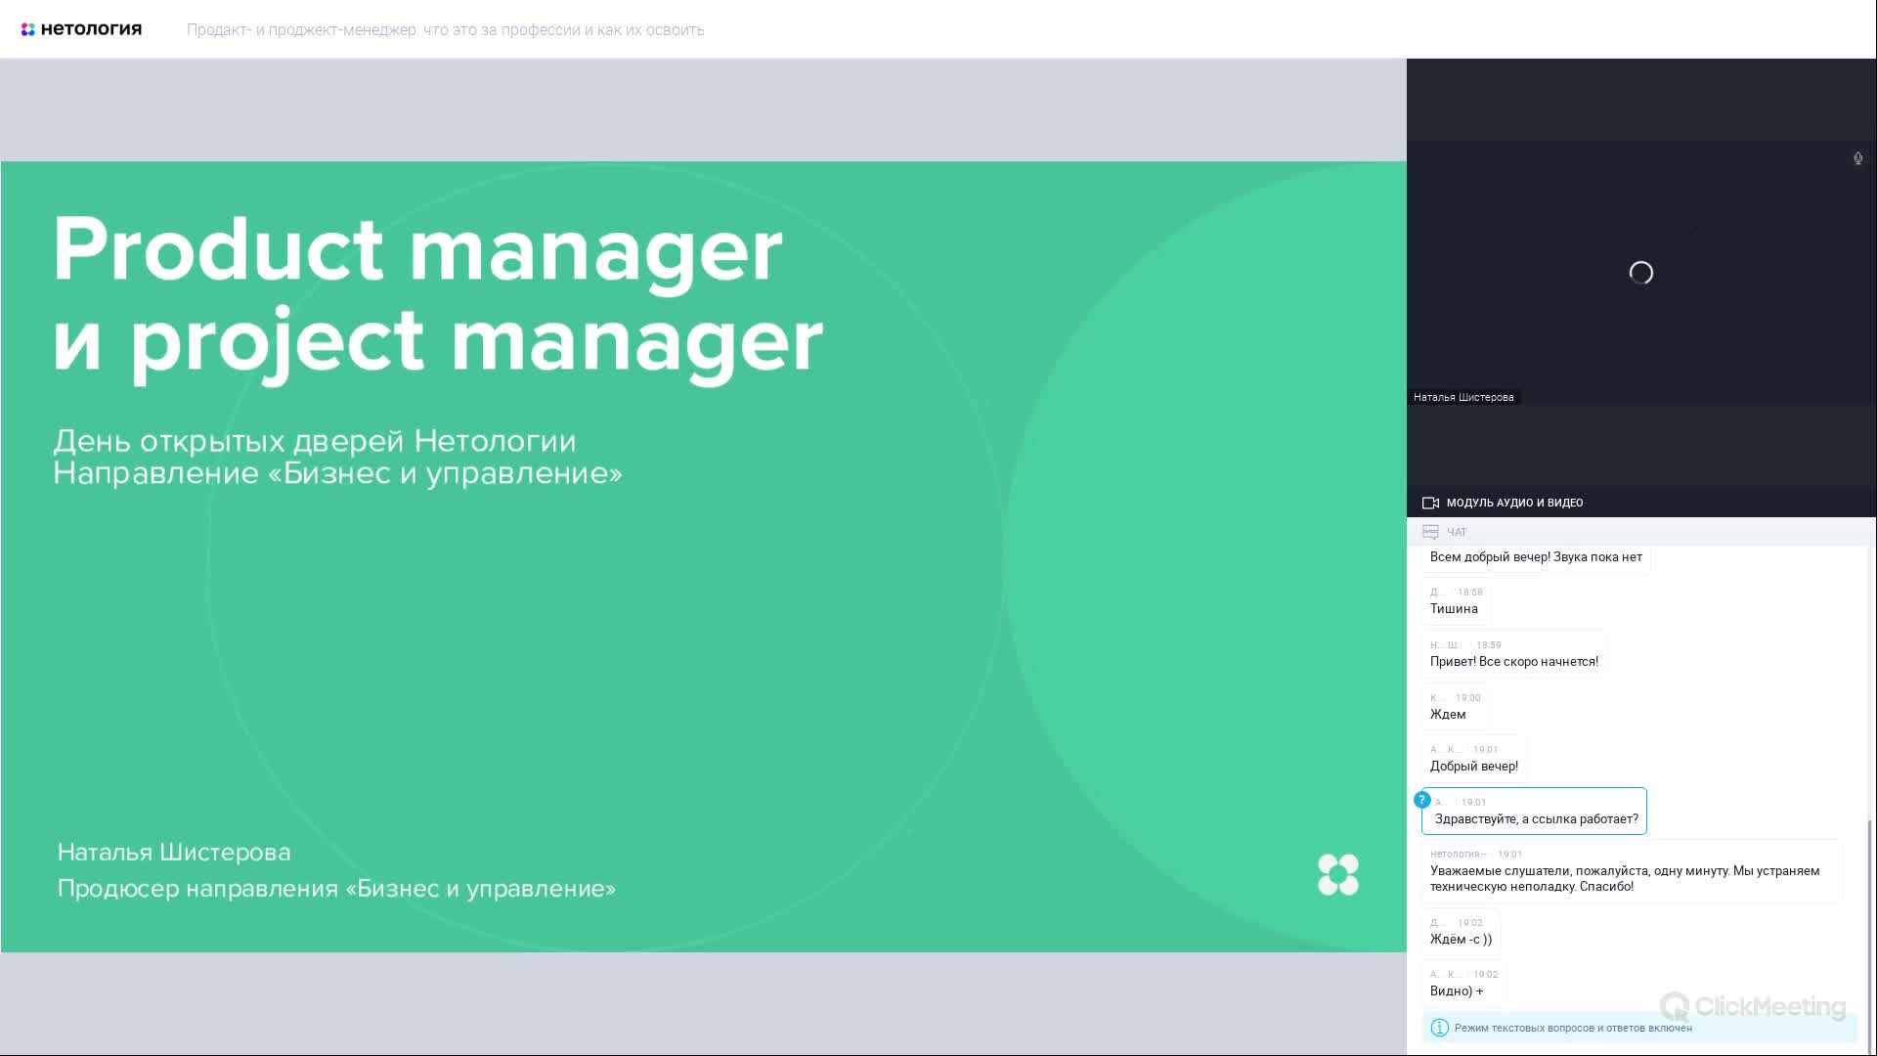Click the 19:01 timestamp of Нетология message

click(x=1509, y=855)
